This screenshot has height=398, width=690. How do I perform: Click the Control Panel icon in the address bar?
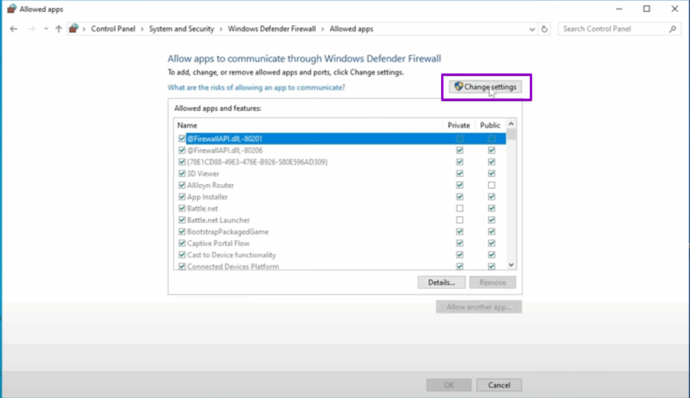point(73,28)
